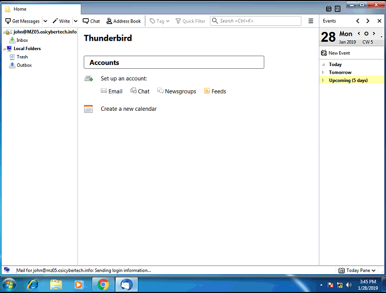This screenshot has height=293, width=386.
Task: Open the Inbox folder
Action: 22,40
